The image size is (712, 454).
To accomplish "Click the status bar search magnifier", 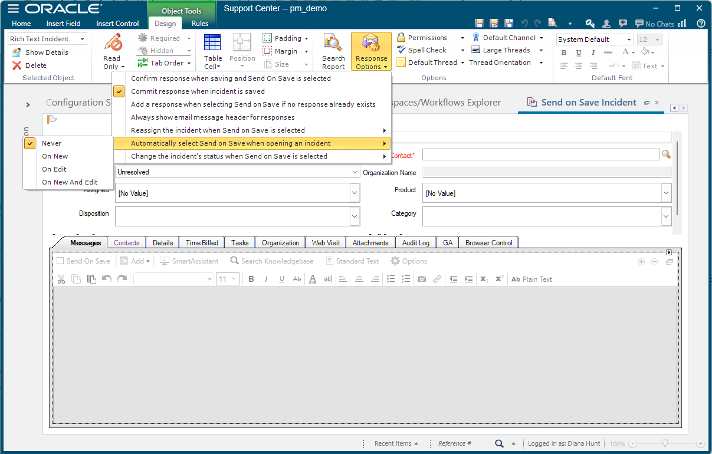I will point(499,443).
